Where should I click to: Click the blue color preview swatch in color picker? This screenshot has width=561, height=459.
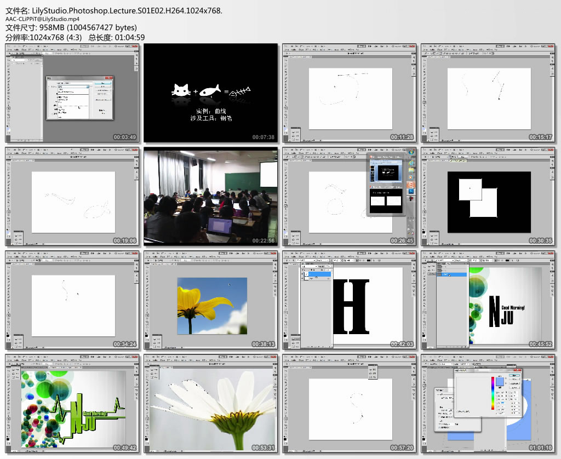tap(499, 381)
